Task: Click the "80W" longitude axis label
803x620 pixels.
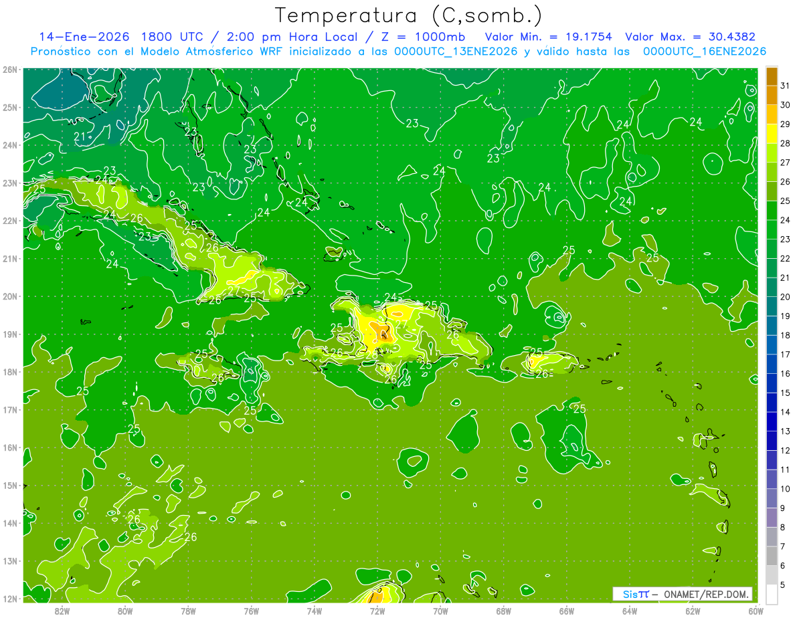Action: point(124,610)
